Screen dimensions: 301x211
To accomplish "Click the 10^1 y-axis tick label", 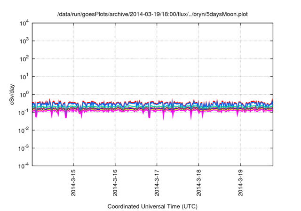I will pyautogui.click(x=23, y=76).
